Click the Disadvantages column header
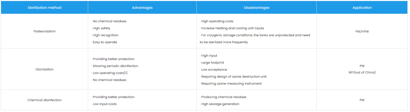The width and height of the screenshot is (410, 112). [257, 8]
